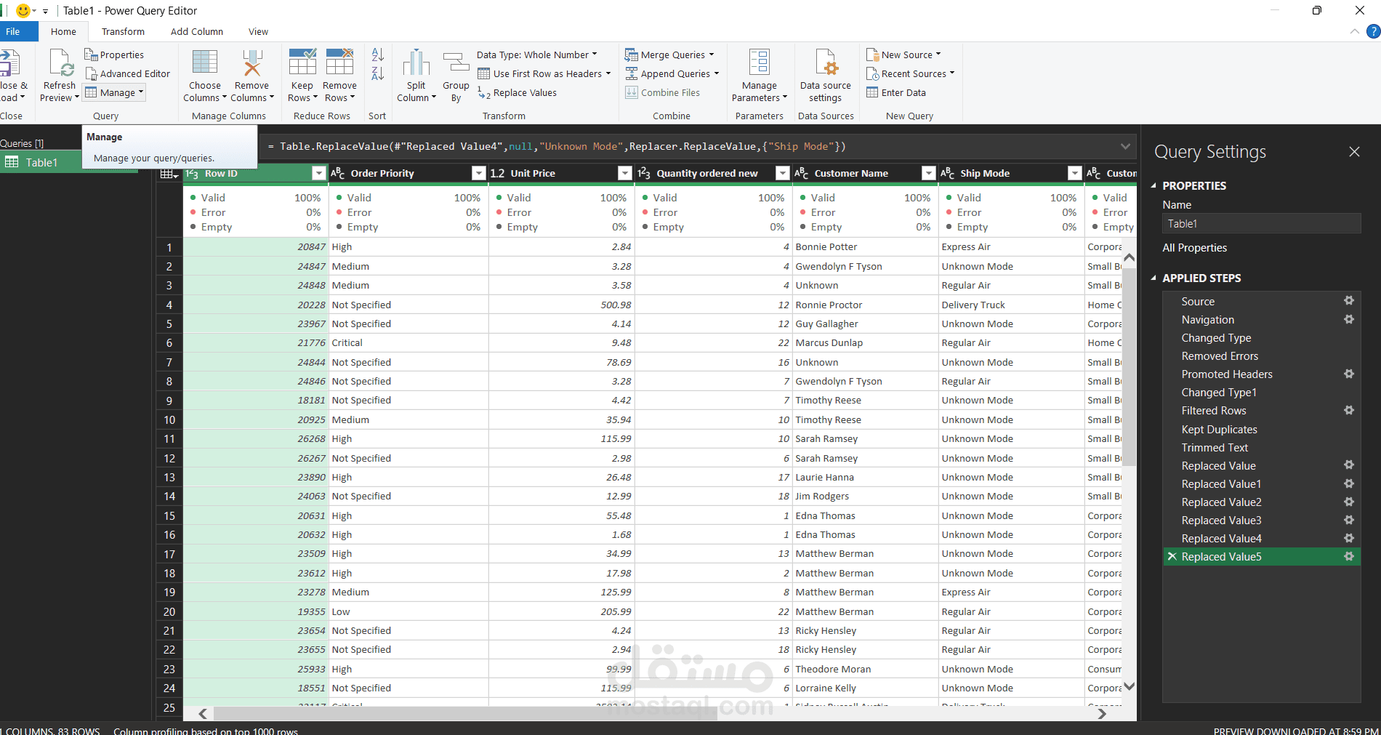Open the Customer Name column filter dropdown
The width and height of the screenshot is (1381, 735).
tap(928, 173)
